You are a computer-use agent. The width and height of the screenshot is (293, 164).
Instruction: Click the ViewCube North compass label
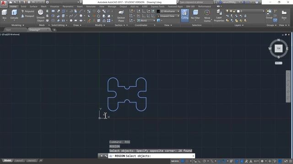(x=279, y=40)
